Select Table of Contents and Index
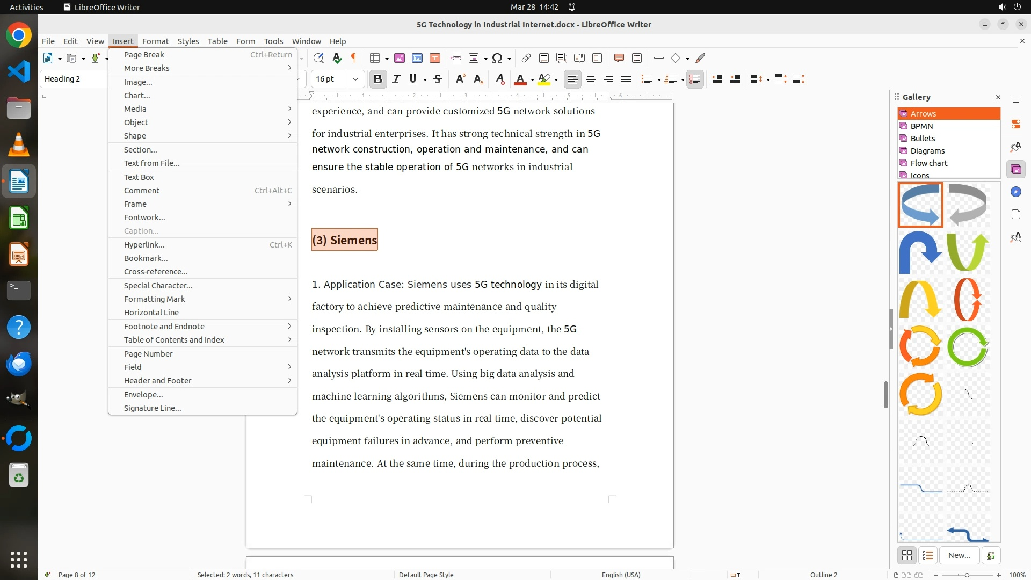 [174, 340]
